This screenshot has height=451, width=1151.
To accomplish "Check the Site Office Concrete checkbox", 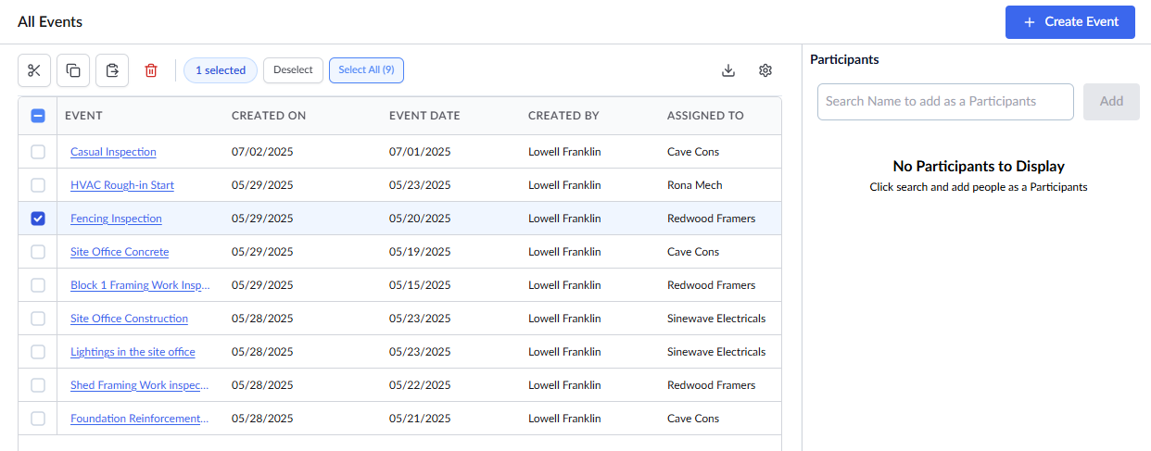I will (38, 252).
